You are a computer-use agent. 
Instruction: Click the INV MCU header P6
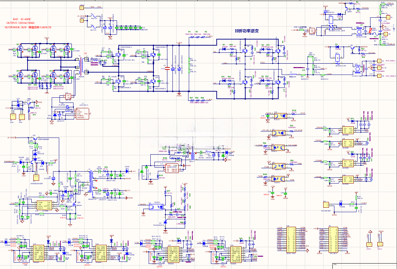[x=333, y=239]
